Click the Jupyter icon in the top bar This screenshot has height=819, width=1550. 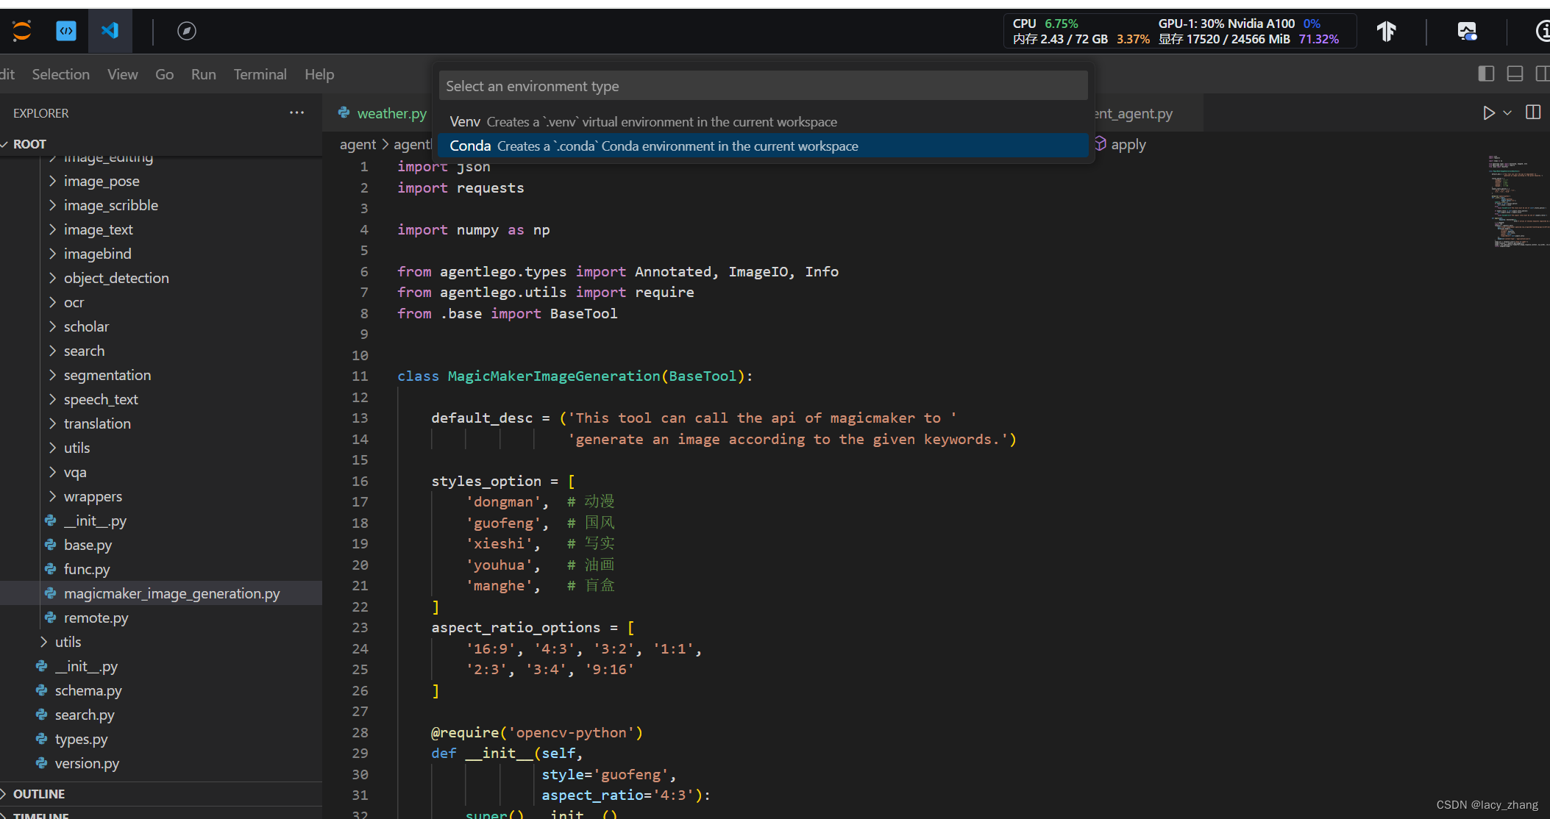tap(21, 31)
